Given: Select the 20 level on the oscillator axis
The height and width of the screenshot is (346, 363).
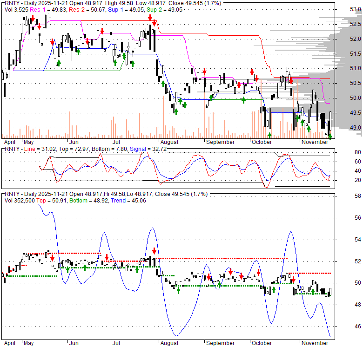Looking at the screenshot, I should point(358,180).
